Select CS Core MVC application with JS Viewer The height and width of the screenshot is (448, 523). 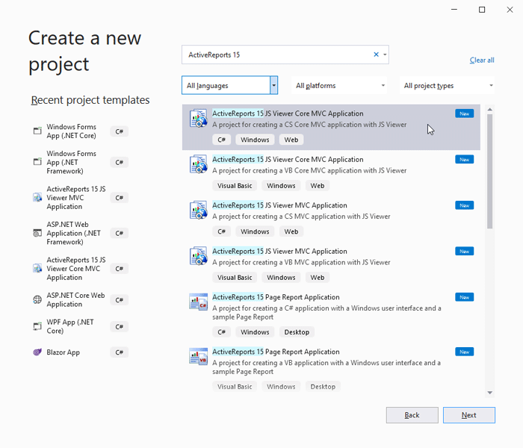click(x=331, y=127)
